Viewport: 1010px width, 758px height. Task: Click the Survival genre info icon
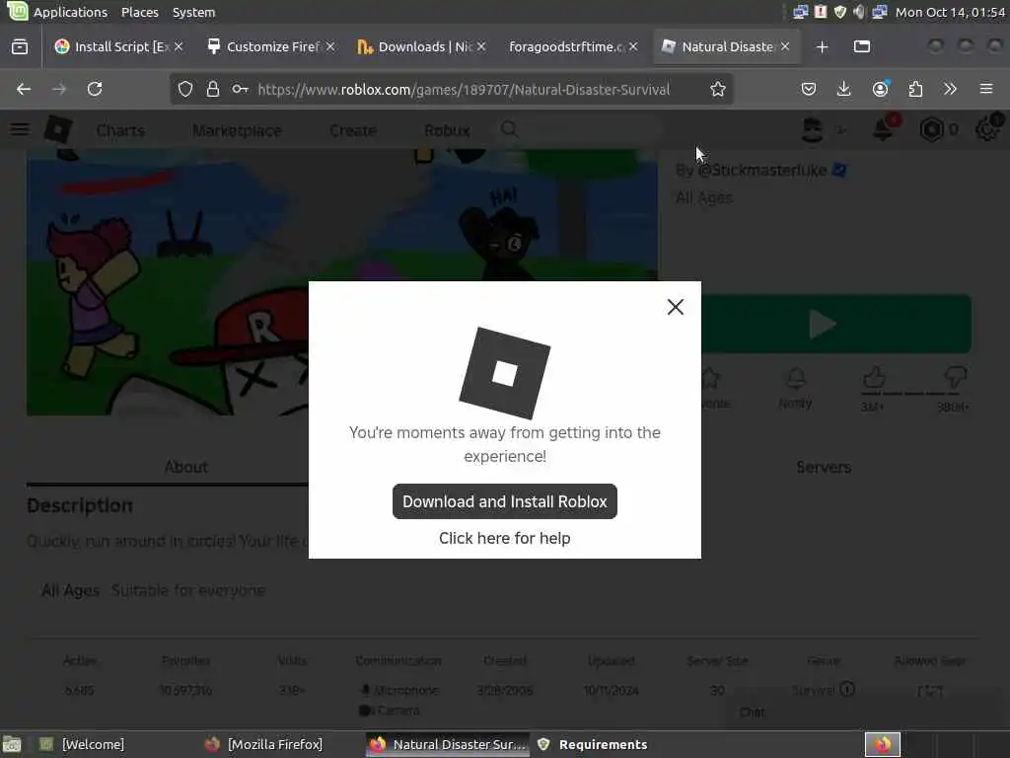(x=847, y=689)
